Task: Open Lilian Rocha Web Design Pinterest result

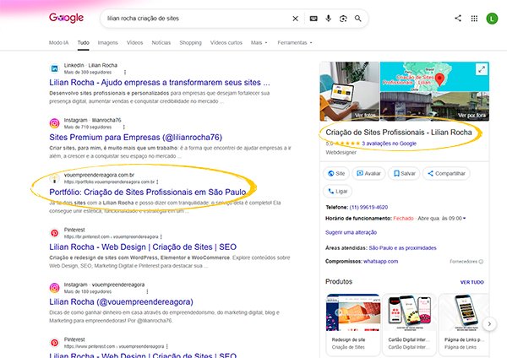Action: pos(143,247)
